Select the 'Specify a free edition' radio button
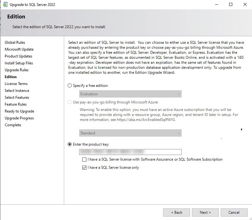Image resolution: width=252 pixels, height=220 pixels. (70, 86)
